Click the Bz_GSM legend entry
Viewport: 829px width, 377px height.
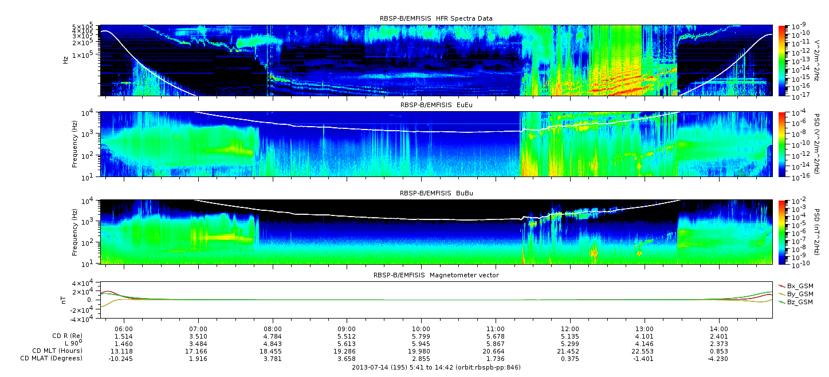click(x=799, y=301)
